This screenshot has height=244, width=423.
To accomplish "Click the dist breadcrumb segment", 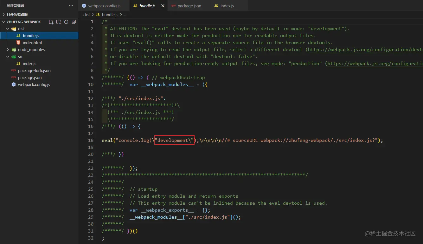I will (x=87, y=15).
